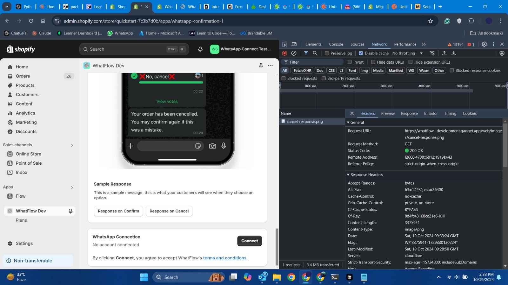Click the network timeline overview bar
This screenshot has width=508, height=285.
click(x=376, y=91)
